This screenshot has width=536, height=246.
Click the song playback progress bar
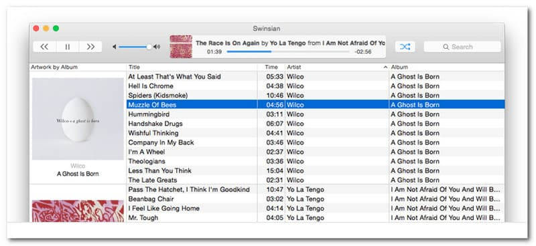(x=288, y=52)
